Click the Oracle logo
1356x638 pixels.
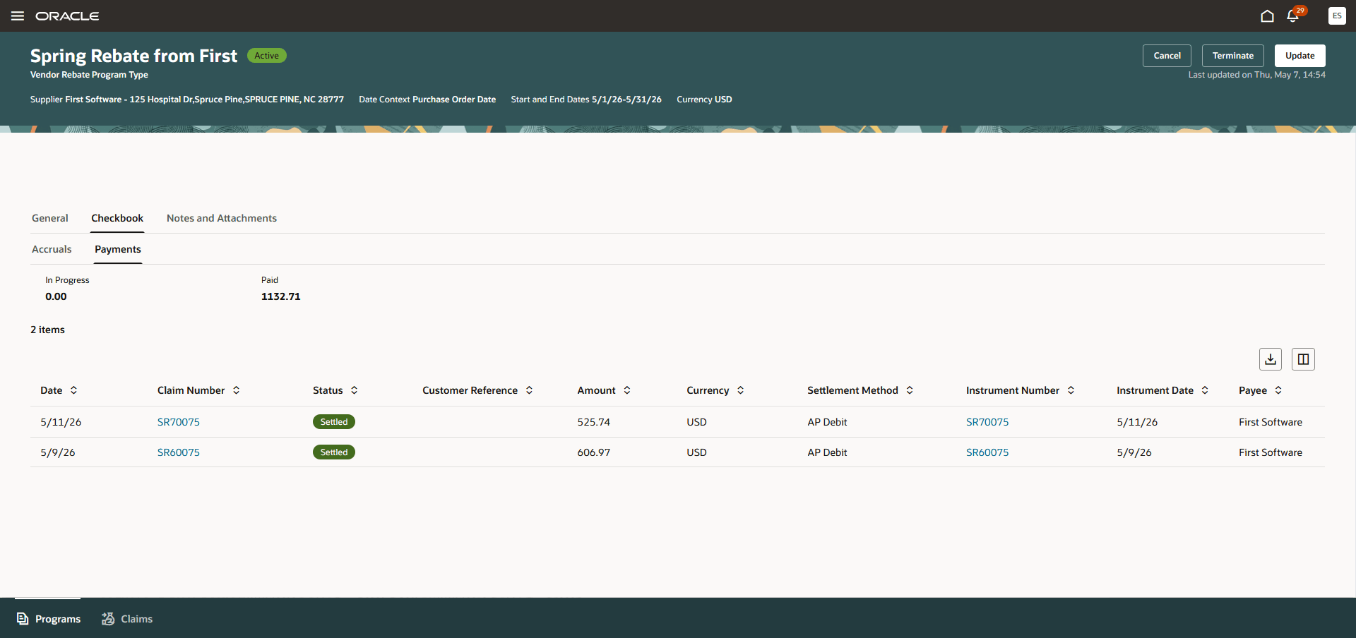(x=67, y=16)
